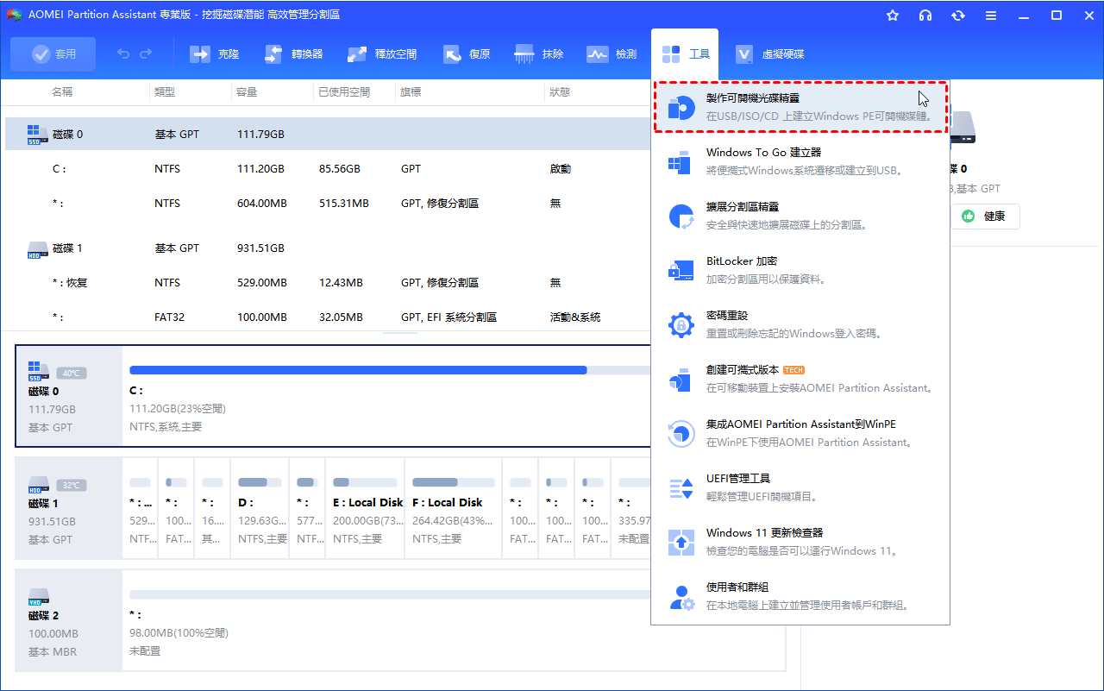The width and height of the screenshot is (1104, 691).
Task: Click the Apply (套用) button
Action: (53, 54)
